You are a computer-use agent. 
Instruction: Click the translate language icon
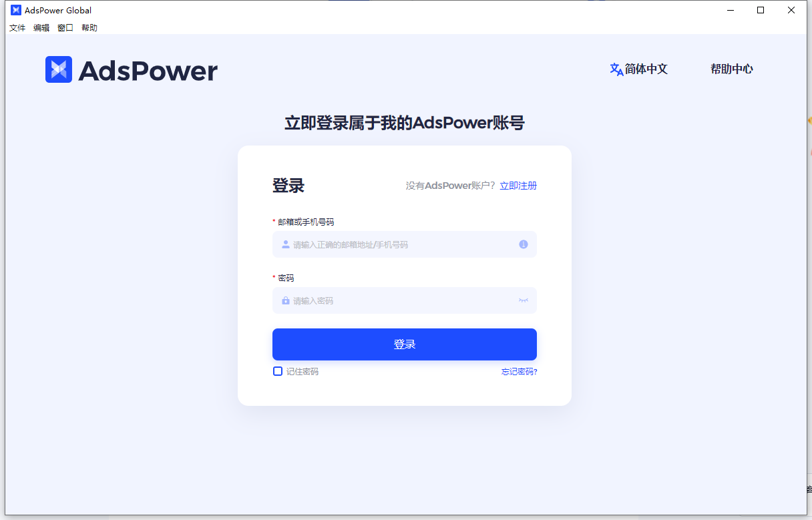(x=616, y=69)
